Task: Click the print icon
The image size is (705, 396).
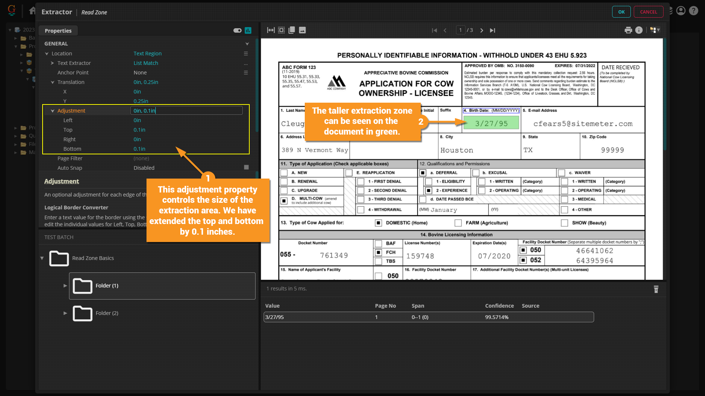Action: pos(628,30)
